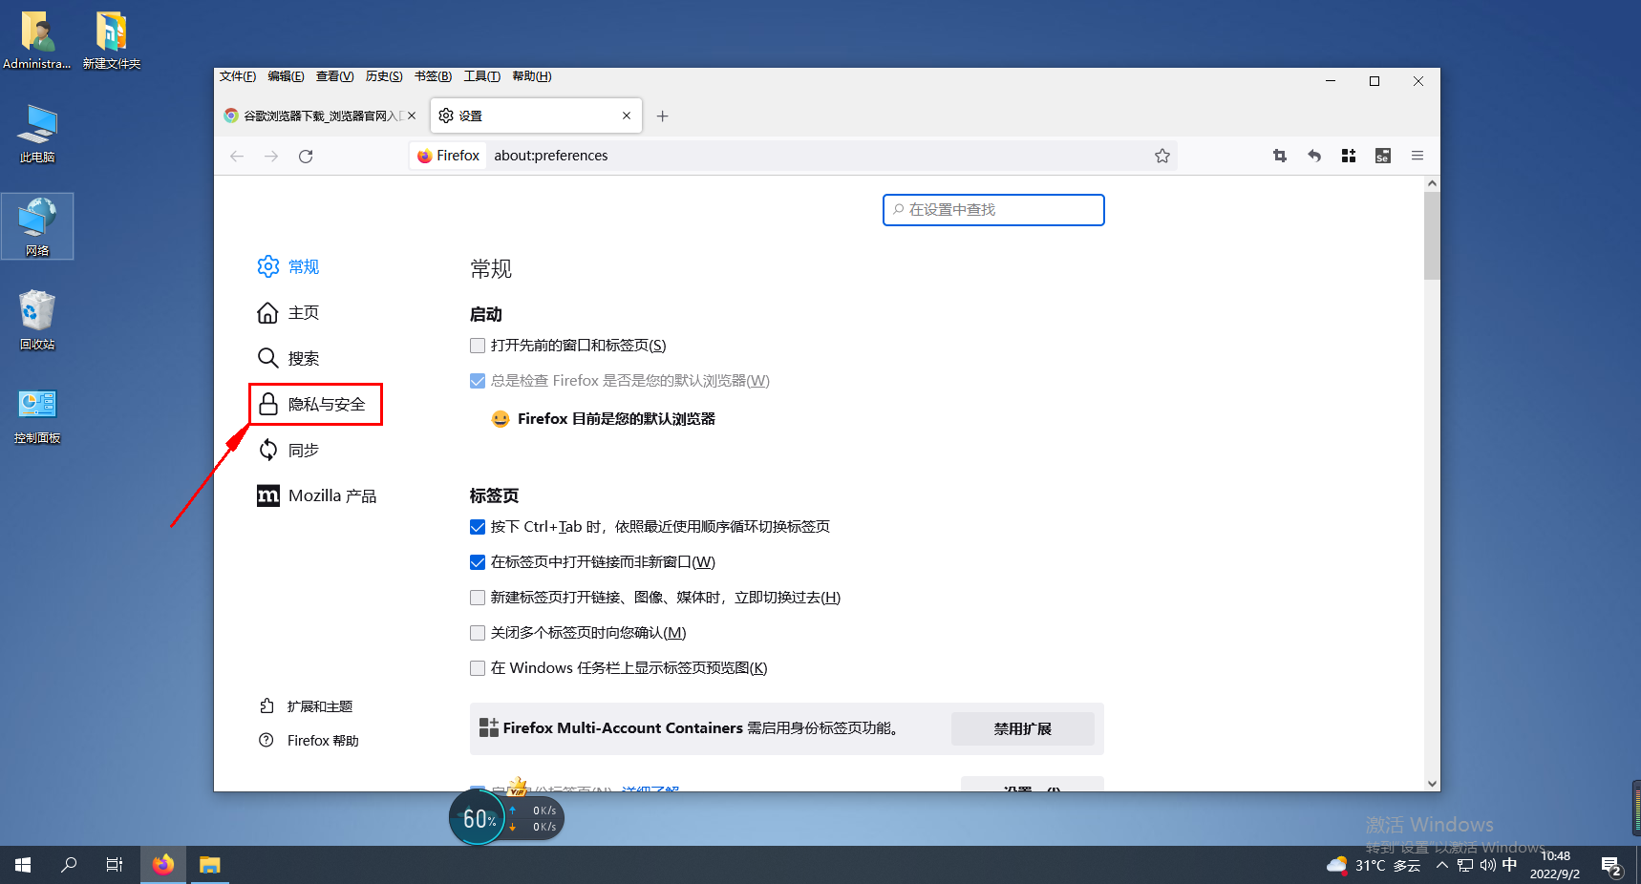Click the scrollbar down arrow
This screenshot has width=1641, height=884.
coord(1432,784)
